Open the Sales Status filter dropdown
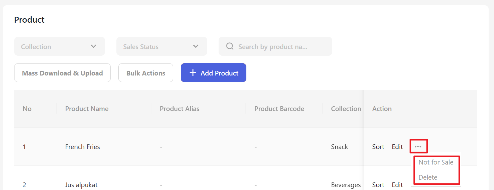The image size is (494, 190). point(162,47)
